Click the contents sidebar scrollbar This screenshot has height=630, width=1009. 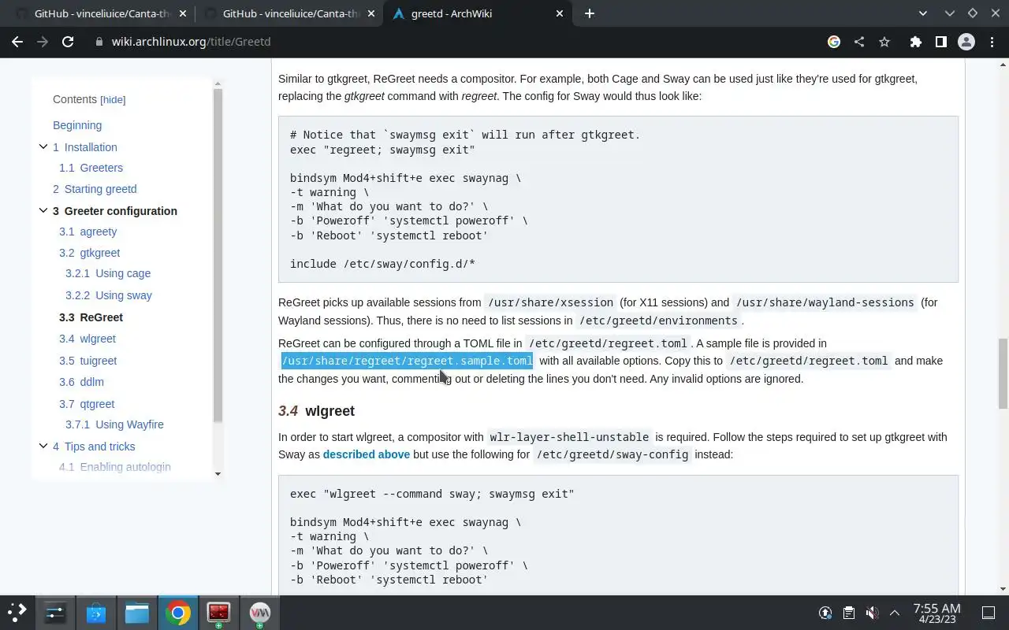pos(218,254)
